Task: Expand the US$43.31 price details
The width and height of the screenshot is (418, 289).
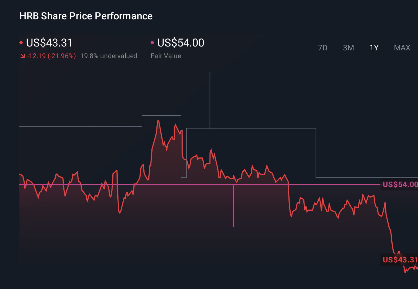Action: pyautogui.click(x=49, y=43)
